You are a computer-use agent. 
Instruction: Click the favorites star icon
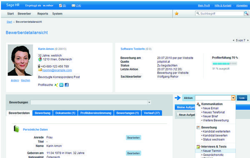177,14
